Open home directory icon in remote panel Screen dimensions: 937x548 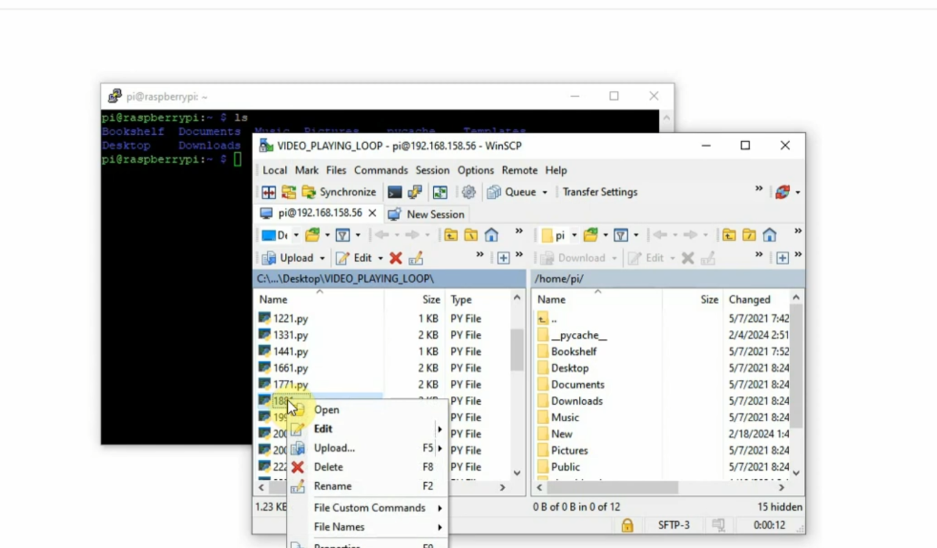click(x=769, y=234)
